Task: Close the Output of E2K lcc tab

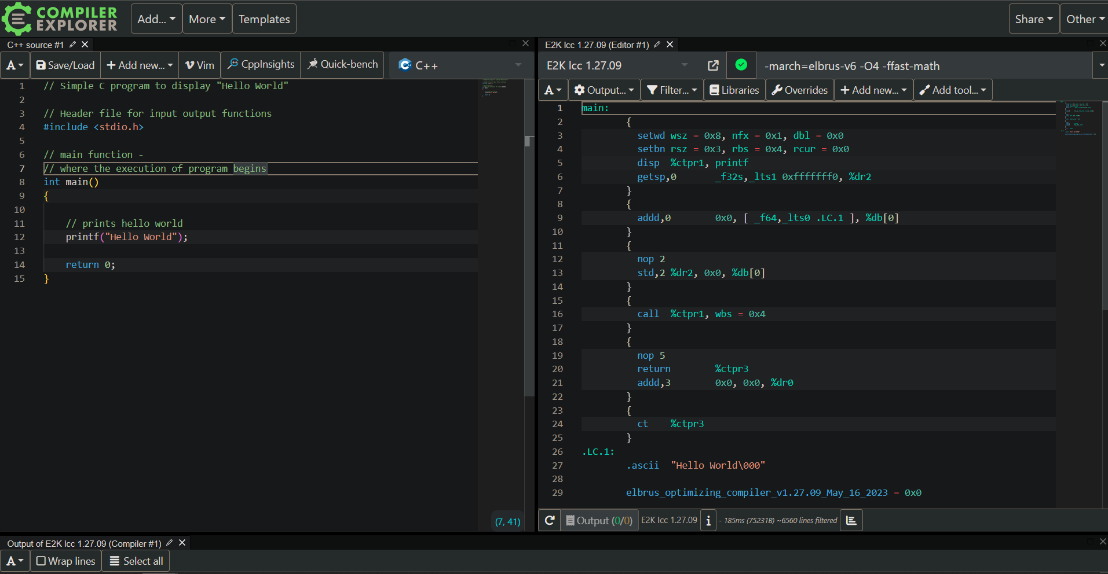Action: pos(182,543)
